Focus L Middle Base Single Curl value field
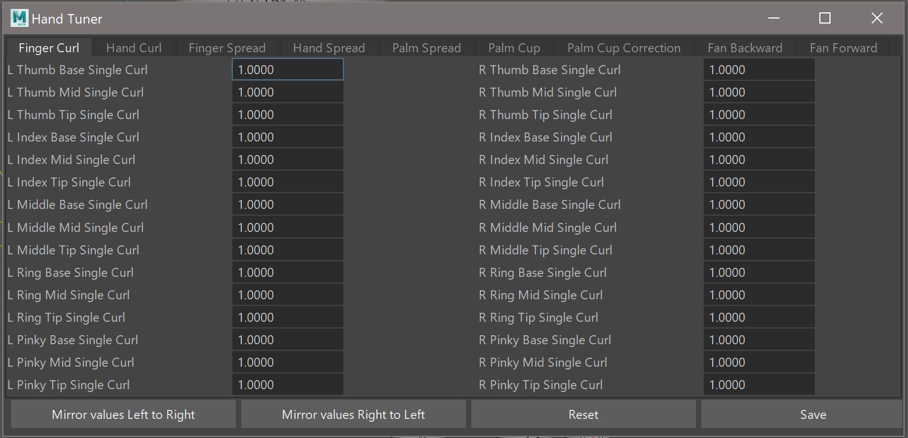This screenshot has height=438, width=908. tap(288, 204)
